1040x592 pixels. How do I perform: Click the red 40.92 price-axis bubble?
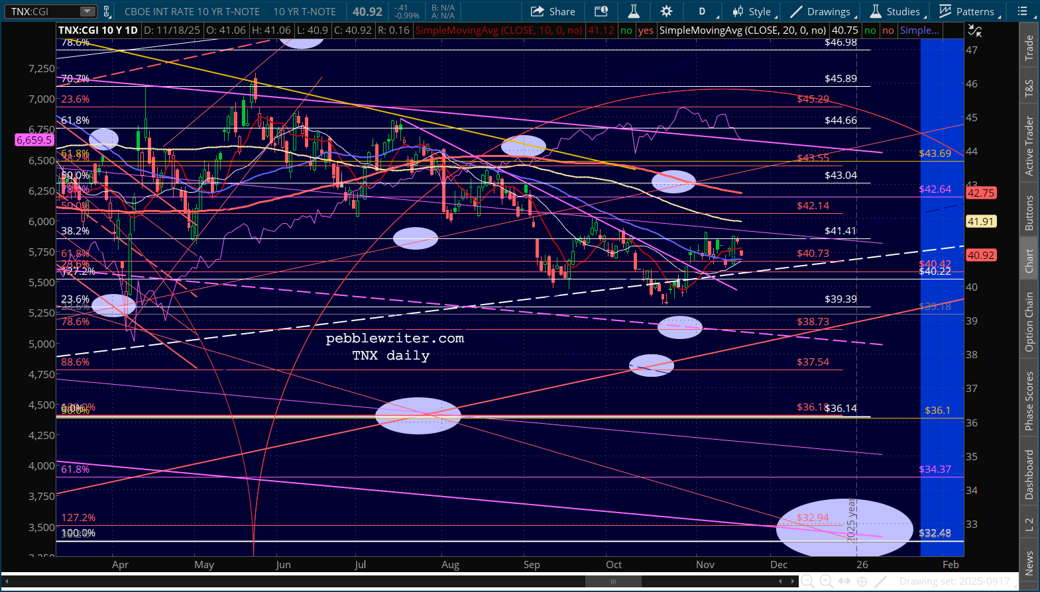point(980,255)
